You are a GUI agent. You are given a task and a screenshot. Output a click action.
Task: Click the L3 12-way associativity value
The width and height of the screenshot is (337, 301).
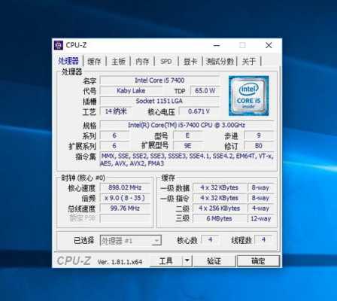261,218
